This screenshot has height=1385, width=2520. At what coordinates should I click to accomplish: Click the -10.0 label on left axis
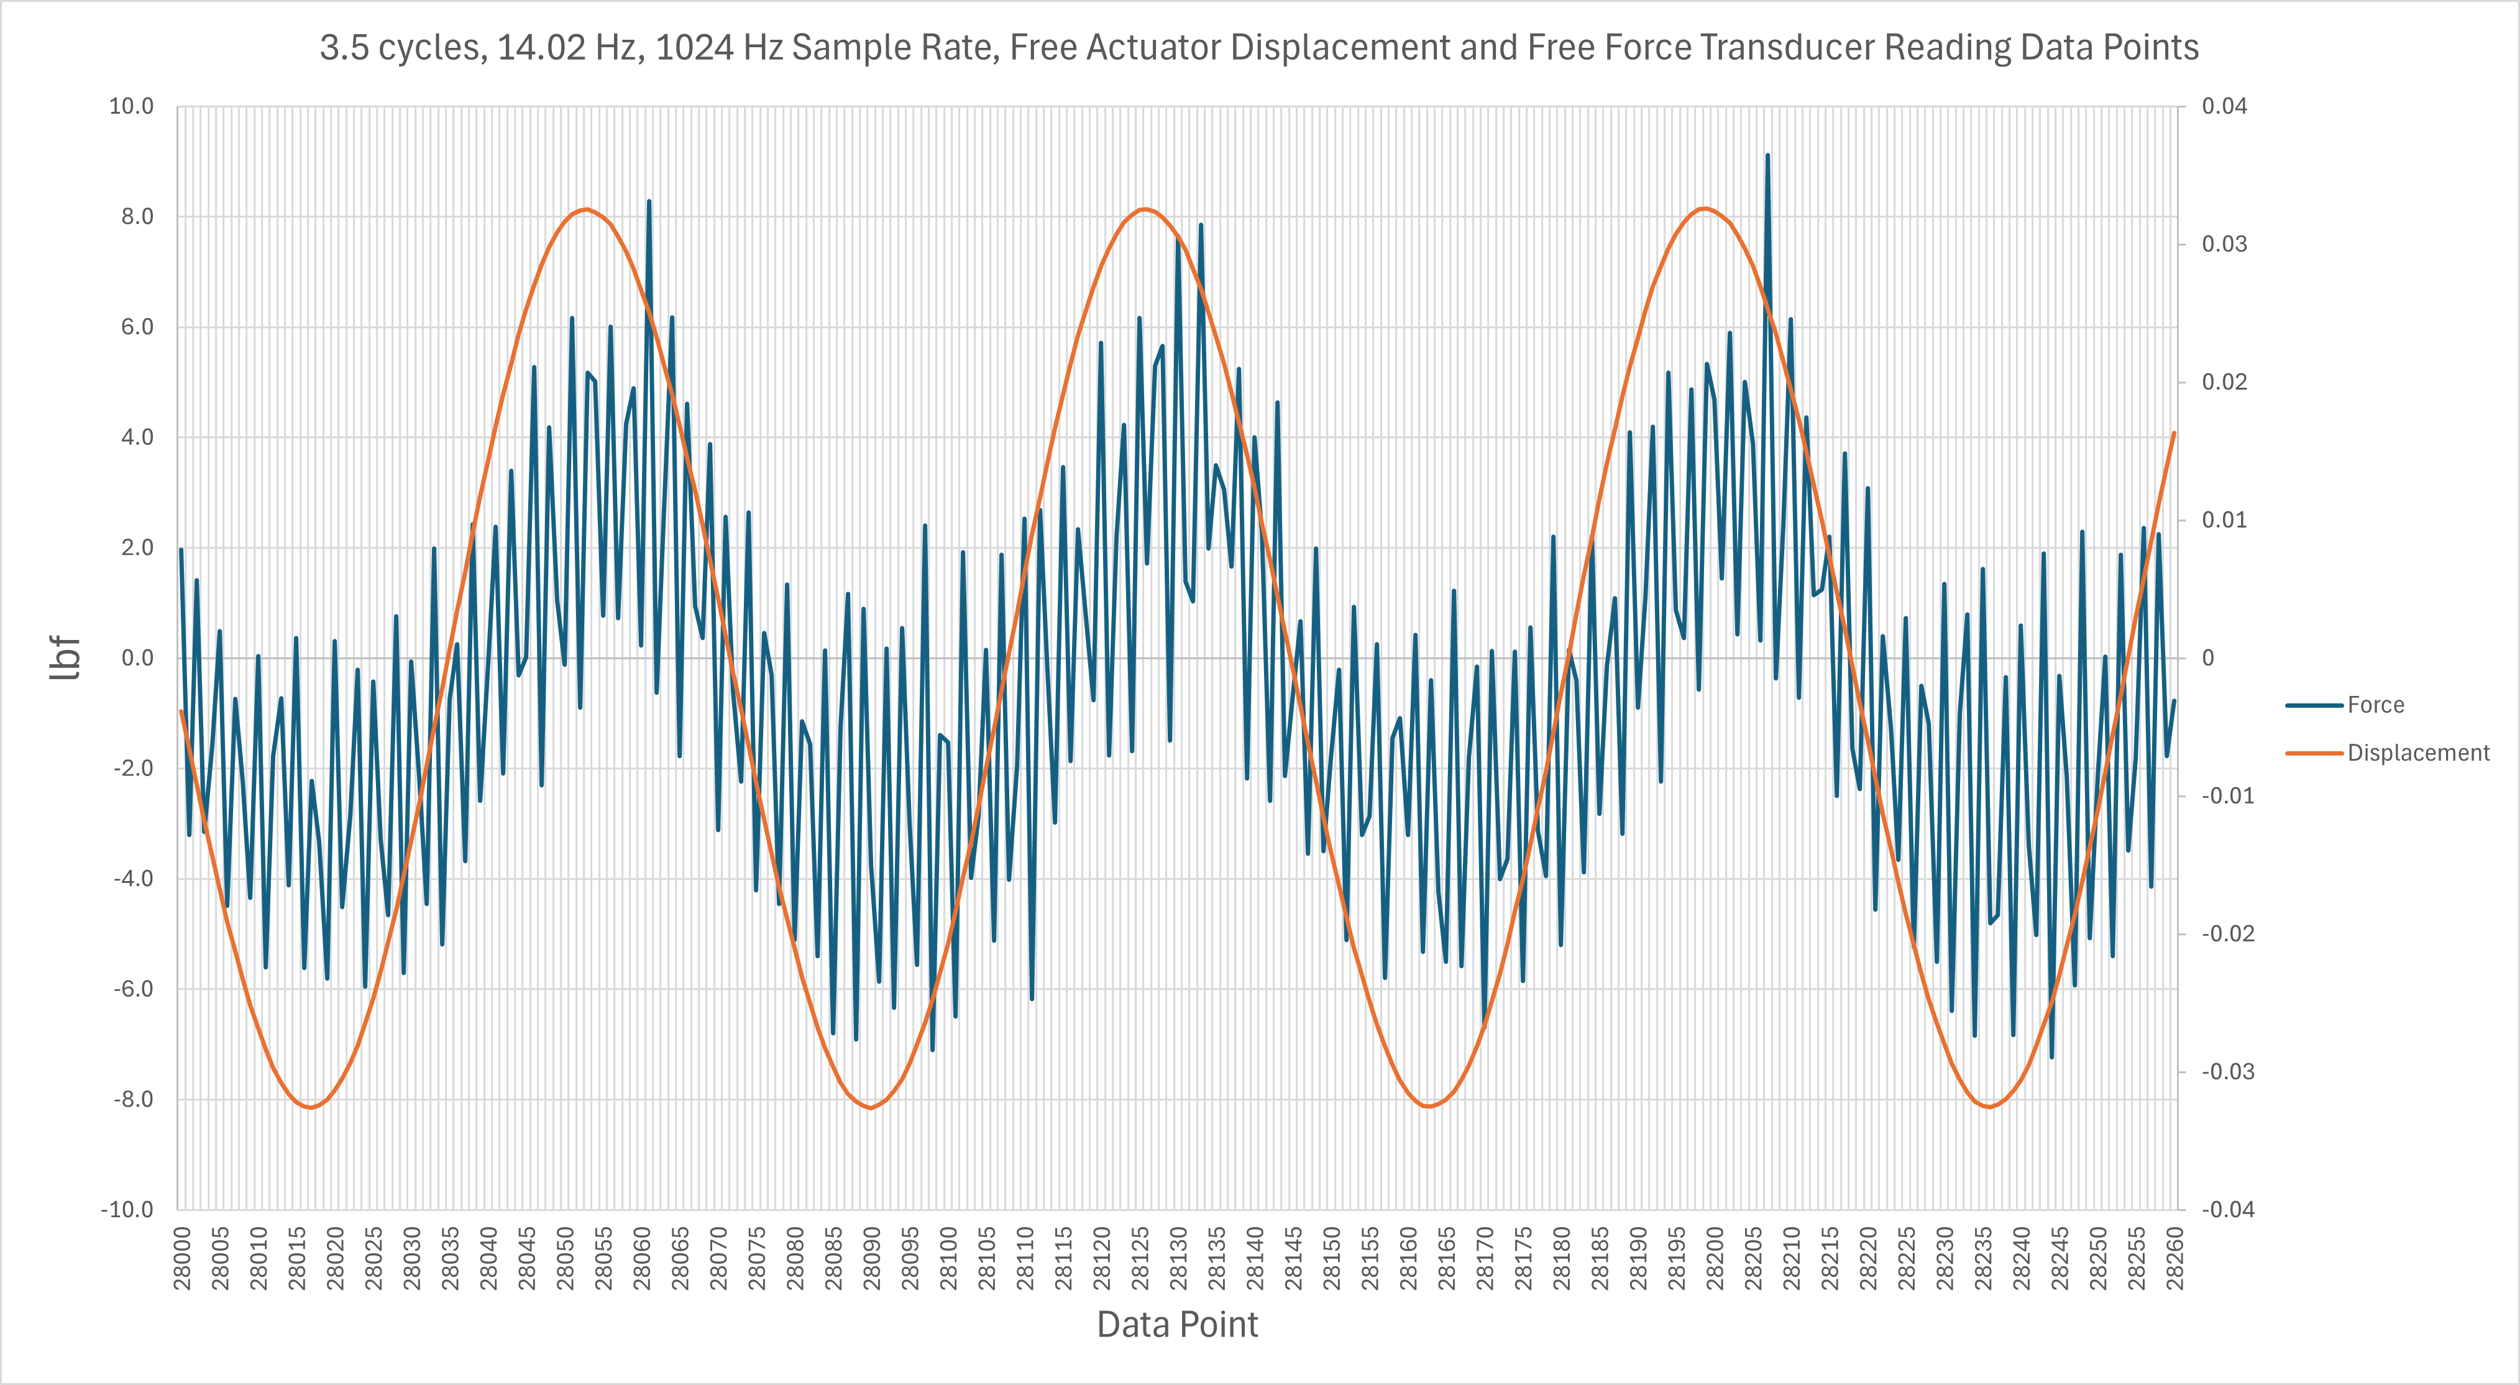pyautogui.click(x=127, y=1209)
